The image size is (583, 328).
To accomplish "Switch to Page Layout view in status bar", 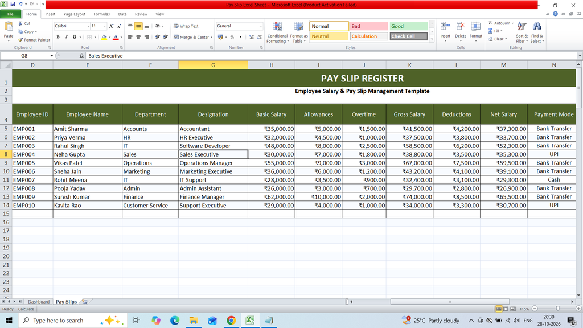I will click(506, 309).
